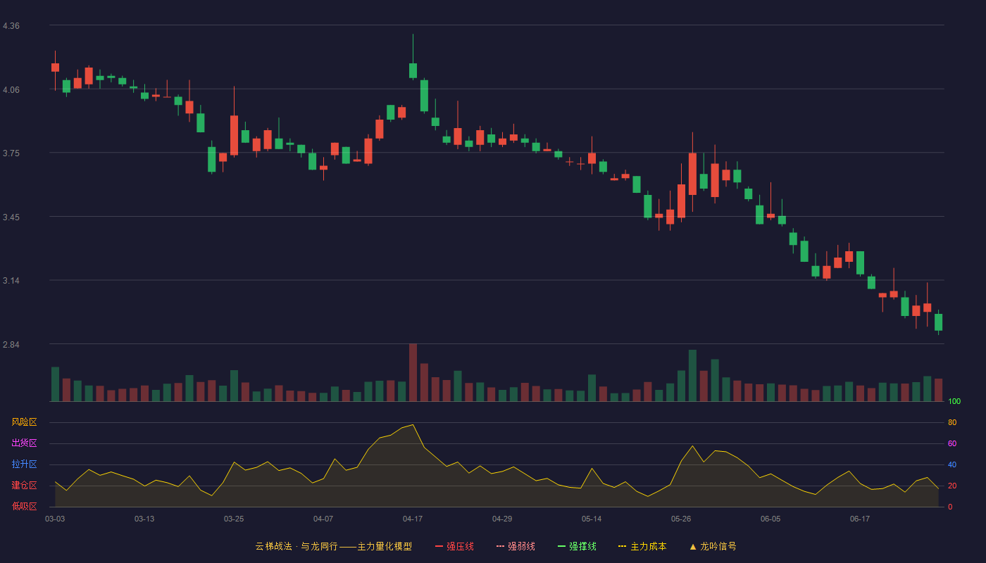Viewport: 986px width, 563px height.
Task: Select the 风险区 zone label
Action: (x=24, y=422)
